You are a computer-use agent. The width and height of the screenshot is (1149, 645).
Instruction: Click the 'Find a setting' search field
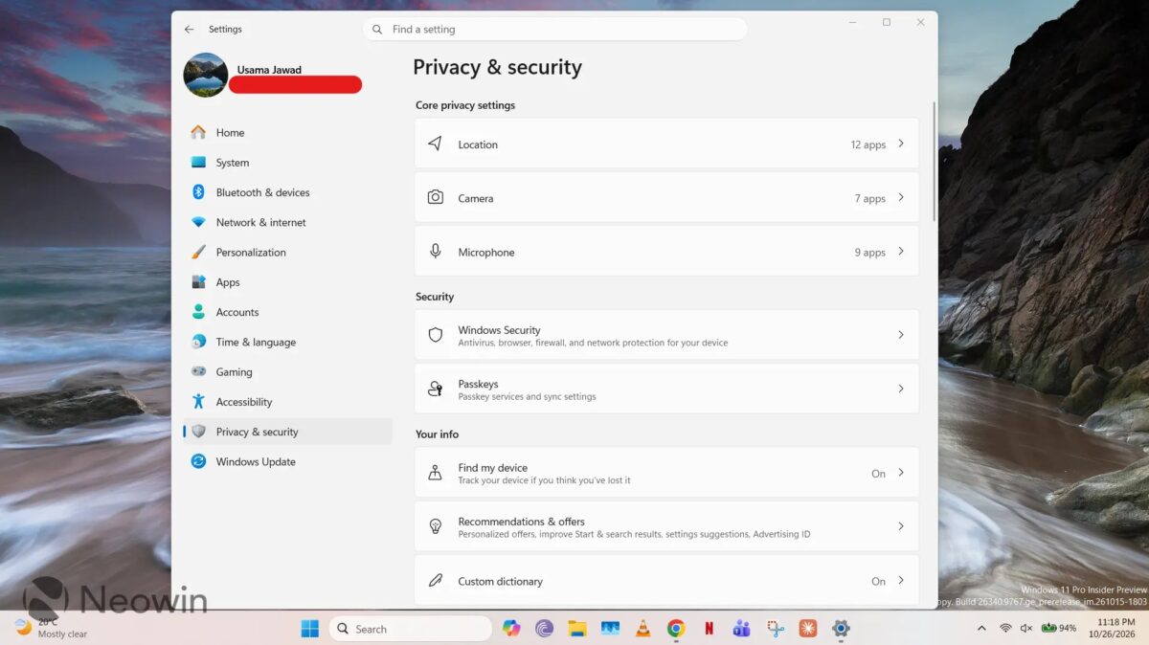click(x=555, y=30)
